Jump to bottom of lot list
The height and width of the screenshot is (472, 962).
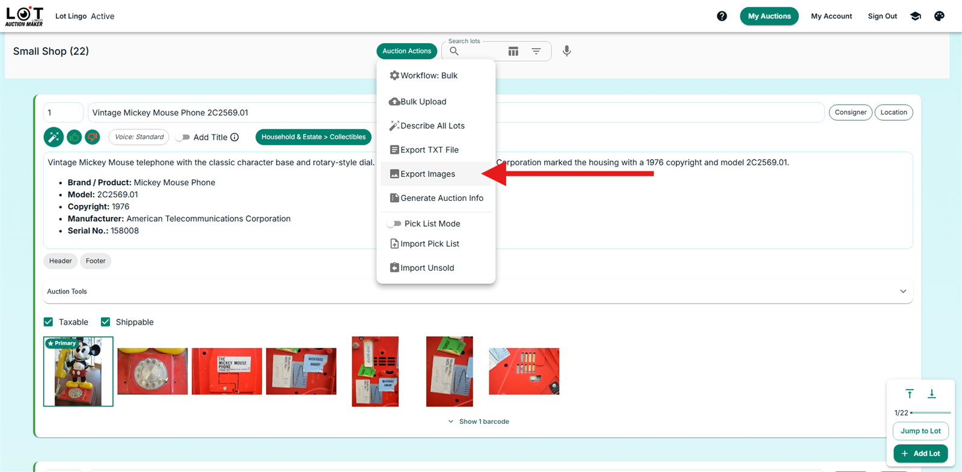tap(931, 394)
